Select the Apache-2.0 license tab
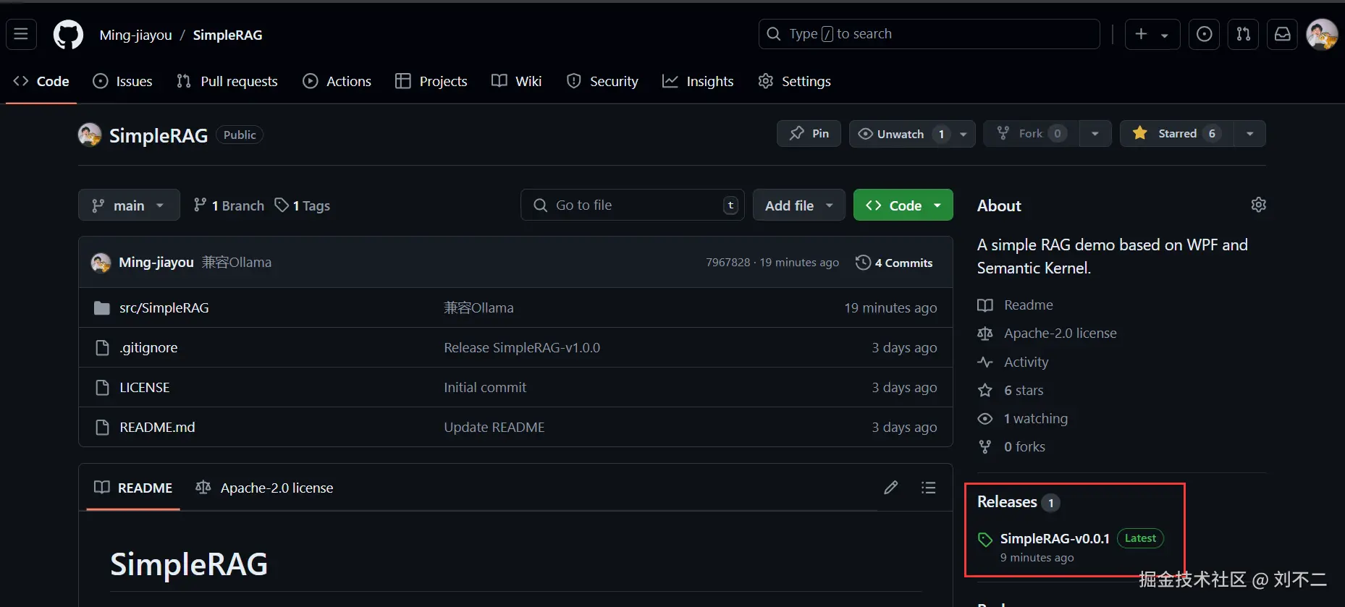 264,488
